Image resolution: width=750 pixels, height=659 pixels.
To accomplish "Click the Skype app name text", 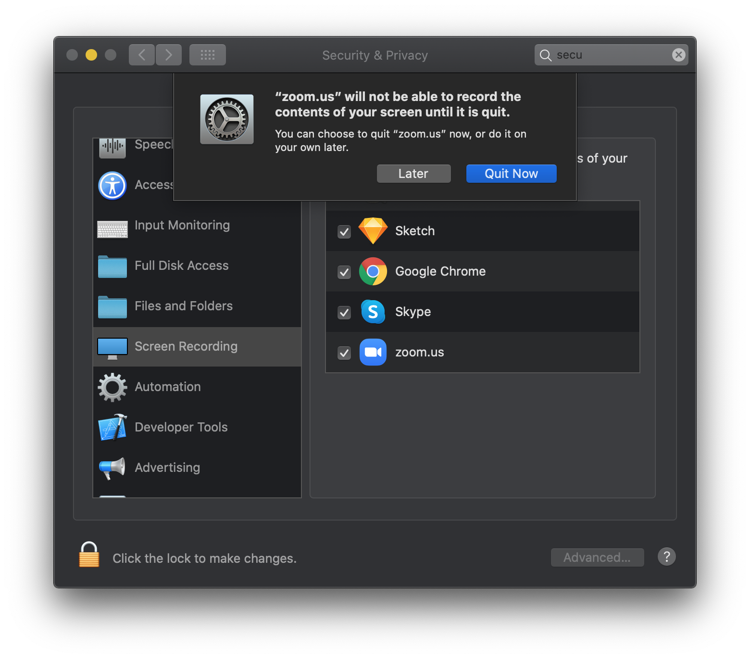I will (413, 312).
